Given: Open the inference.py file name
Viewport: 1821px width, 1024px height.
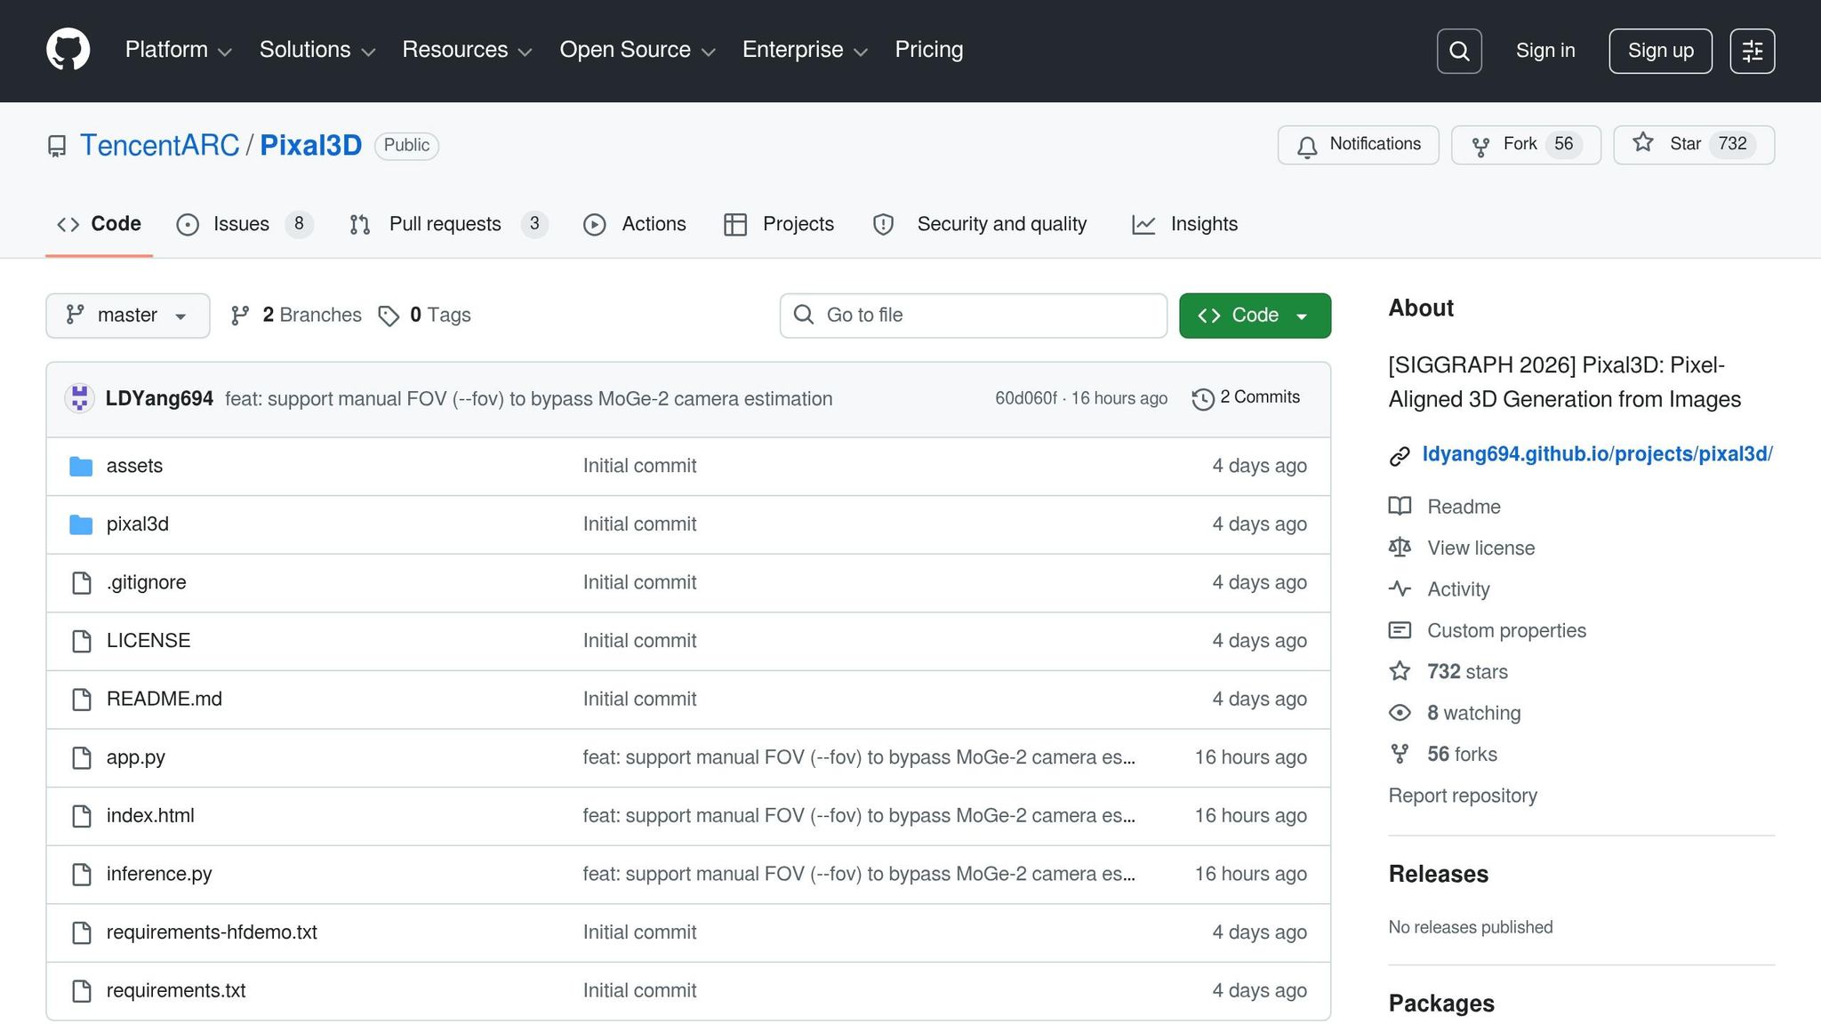Looking at the screenshot, I should 159,875.
